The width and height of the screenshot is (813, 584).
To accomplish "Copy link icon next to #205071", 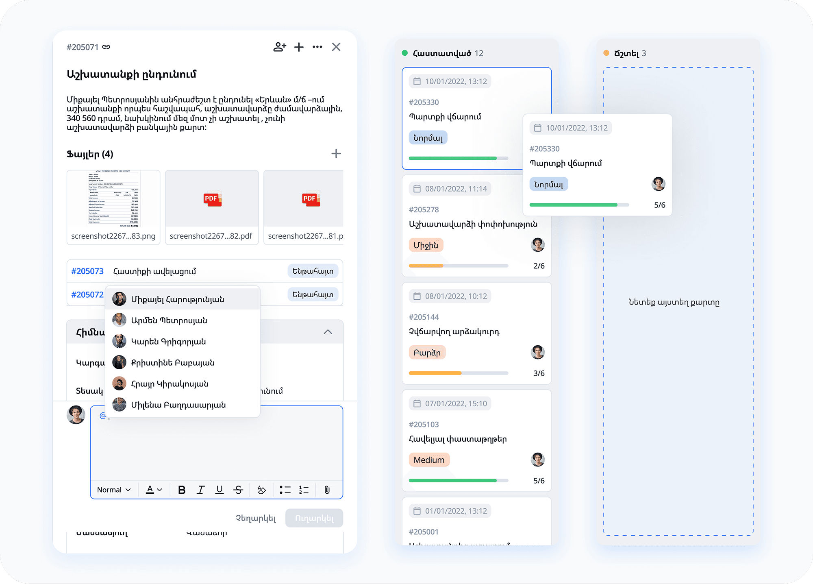I will pos(107,47).
